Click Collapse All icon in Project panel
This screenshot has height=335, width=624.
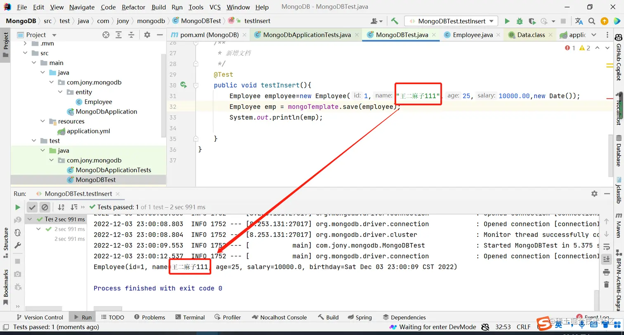(x=131, y=35)
